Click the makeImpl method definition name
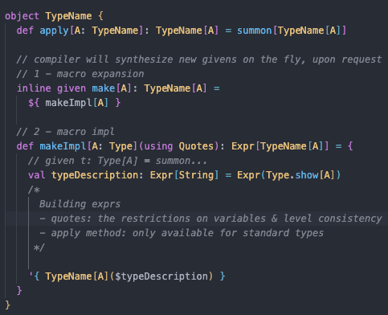This screenshot has height=315, width=388. pos(63,146)
